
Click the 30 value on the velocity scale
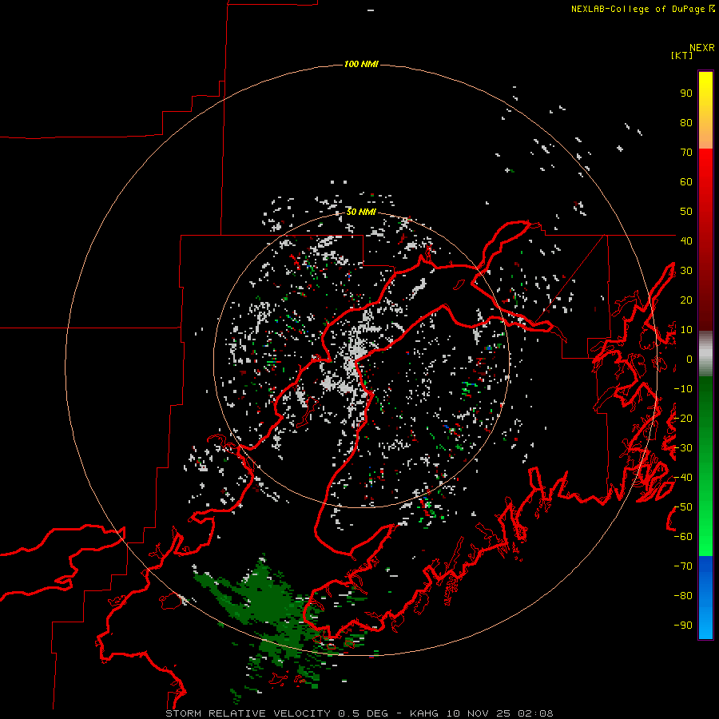686,271
